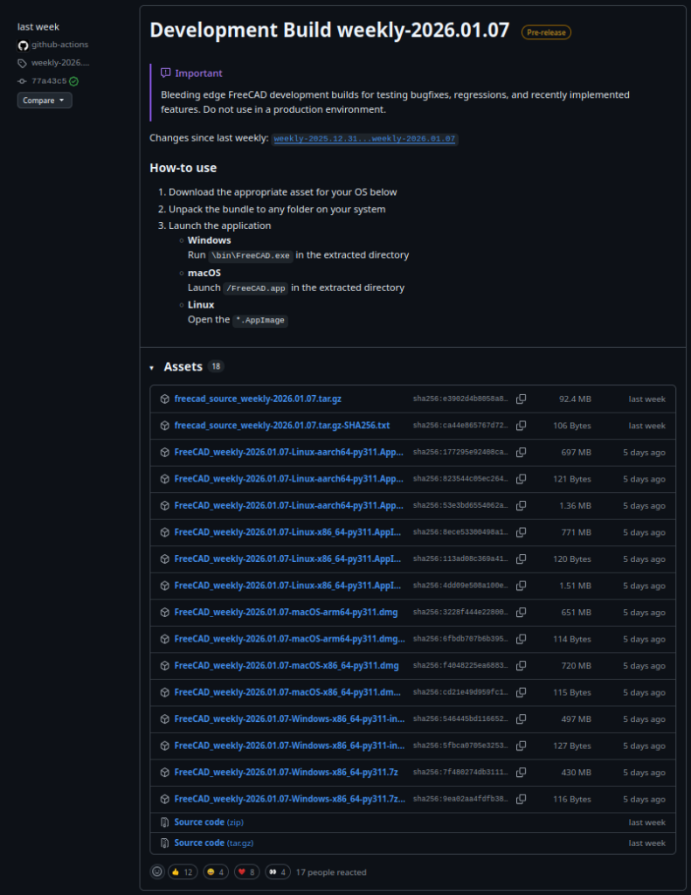This screenshot has height=895, width=691.
Task: Open the Compare dropdown
Action: pyautogui.click(x=45, y=101)
